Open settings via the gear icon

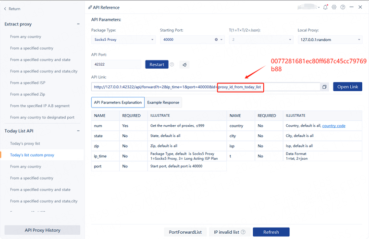[x=334, y=7]
